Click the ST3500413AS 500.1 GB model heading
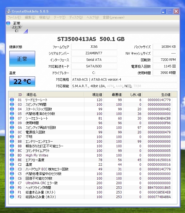This screenshot has height=213, width=185. tap(91, 39)
